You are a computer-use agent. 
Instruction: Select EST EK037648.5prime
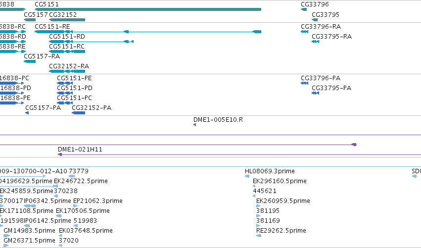pyautogui.click(x=86, y=231)
